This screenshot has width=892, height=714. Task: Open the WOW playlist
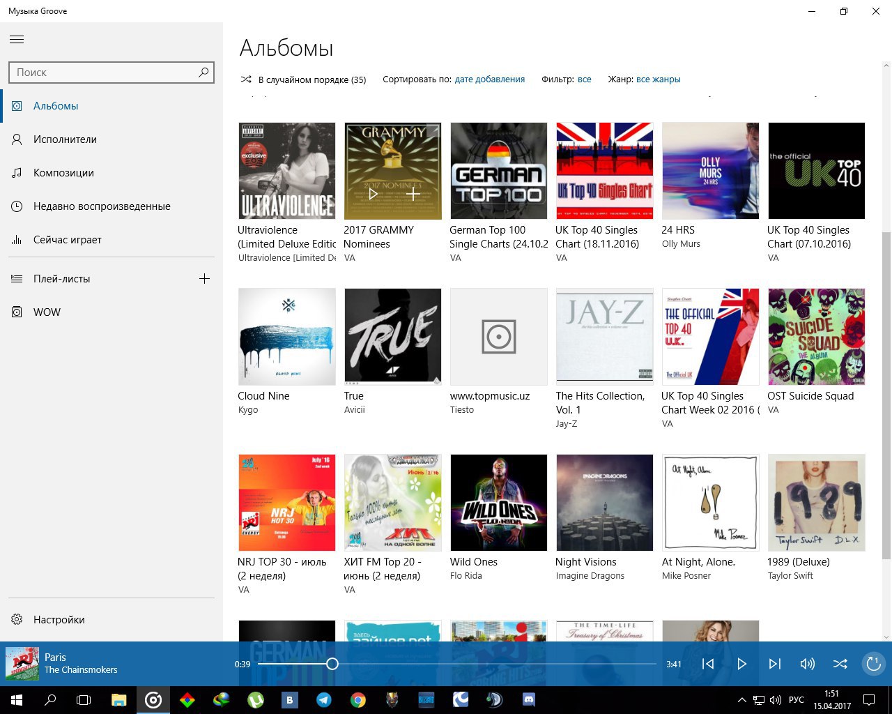[111, 312]
